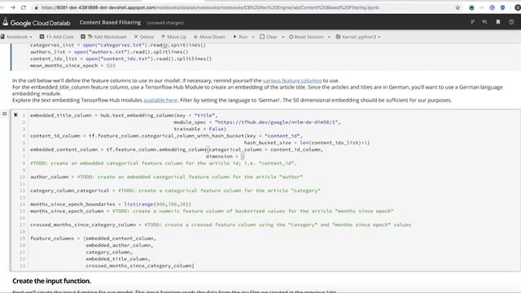521x293 pixels.
Task: Click the bookmark icon in header
Action: tap(497, 22)
